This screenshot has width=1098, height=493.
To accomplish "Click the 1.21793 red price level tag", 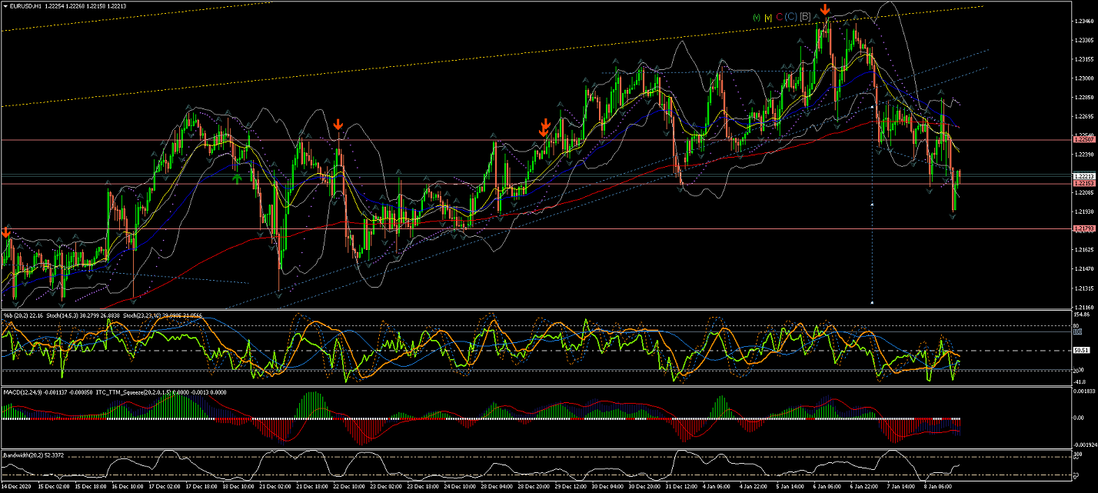I will 1084,228.
